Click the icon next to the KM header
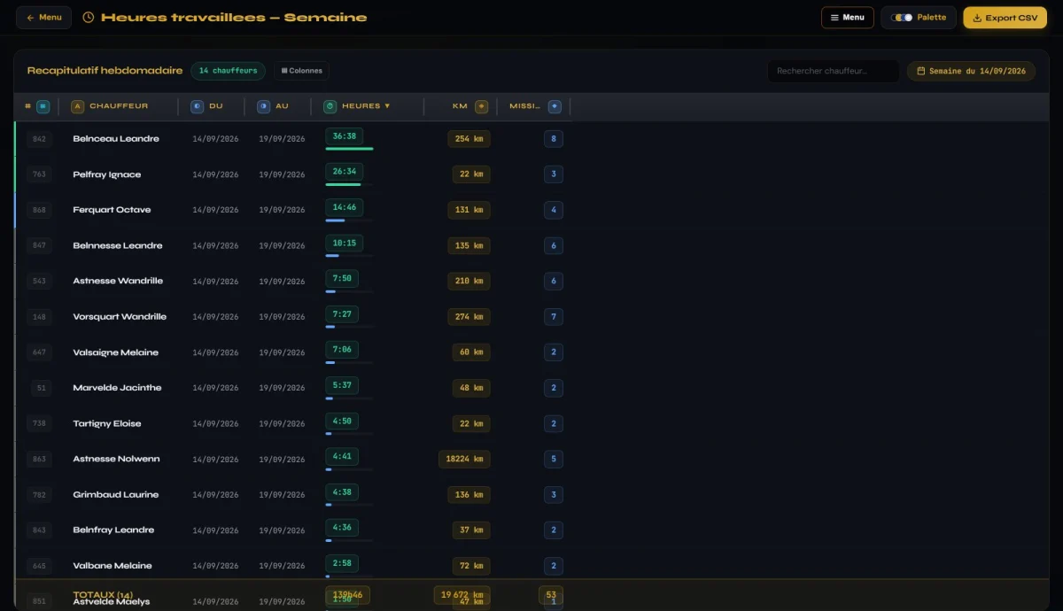The width and height of the screenshot is (1063, 611). coord(482,106)
